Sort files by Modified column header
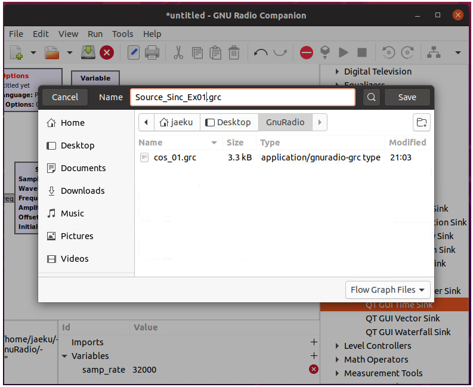473x387 pixels. point(409,143)
